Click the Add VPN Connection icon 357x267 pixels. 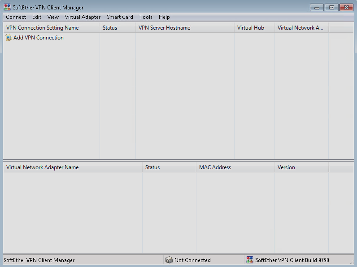coord(9,38)
